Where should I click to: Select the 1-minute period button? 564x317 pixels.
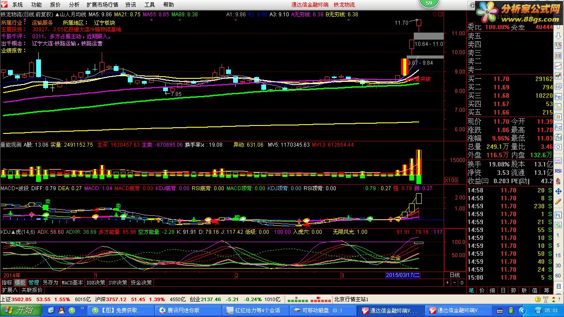(x=558, y=235)
